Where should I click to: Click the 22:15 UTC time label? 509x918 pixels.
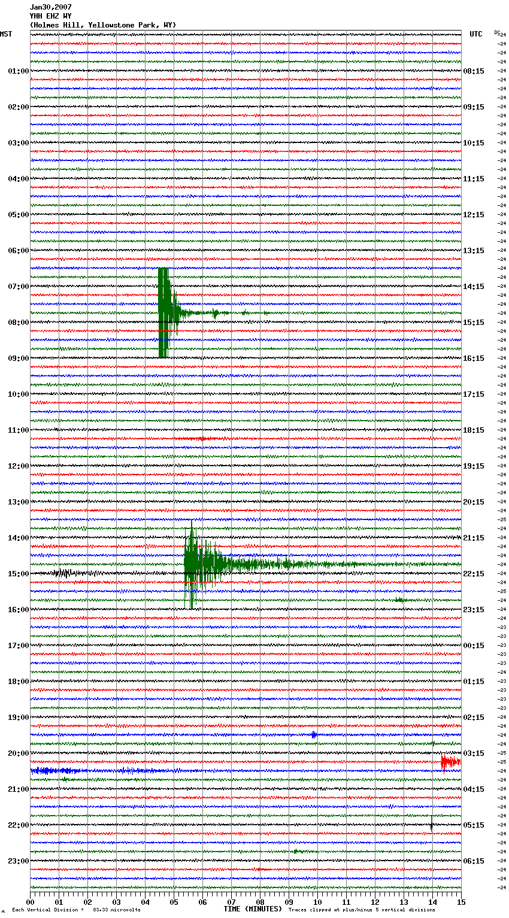tap(474, 574)
